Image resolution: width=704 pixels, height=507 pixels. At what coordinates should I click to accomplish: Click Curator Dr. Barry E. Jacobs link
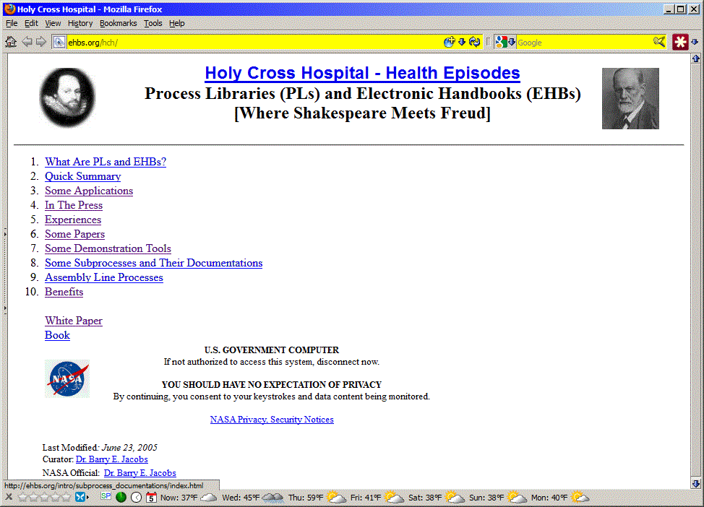(112, 459)
